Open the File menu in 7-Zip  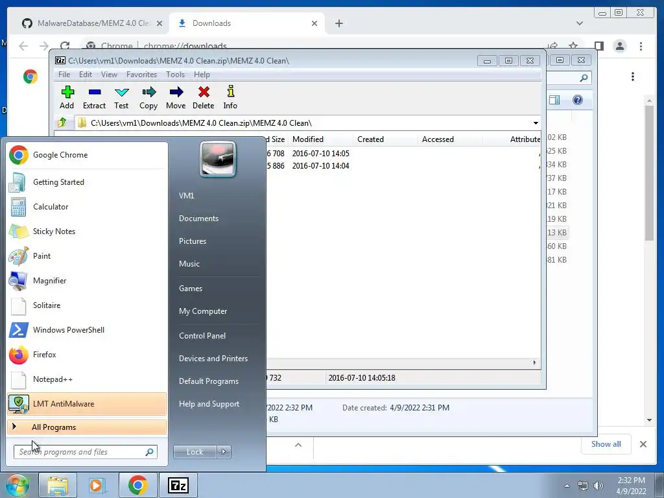(64, 75)
